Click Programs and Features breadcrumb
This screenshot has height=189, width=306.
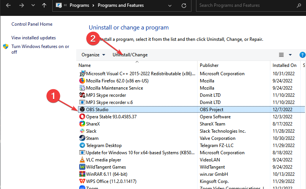(121, 5)
